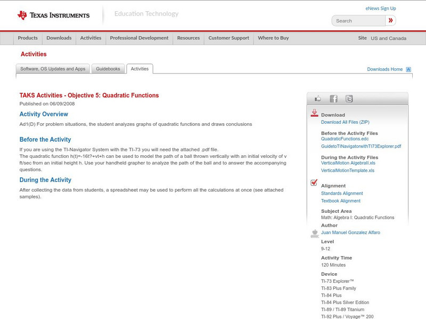Click the TI-84 Plus Silver Edition device text

[345, 302]
